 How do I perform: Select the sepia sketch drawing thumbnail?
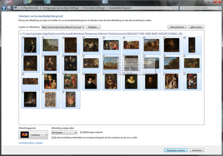click(50, 99)
